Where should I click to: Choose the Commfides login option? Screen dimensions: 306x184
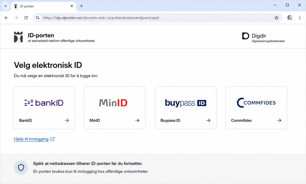256,108
